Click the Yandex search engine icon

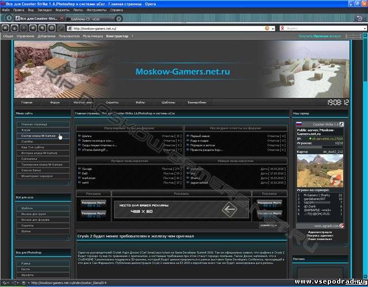click(282, 28)
